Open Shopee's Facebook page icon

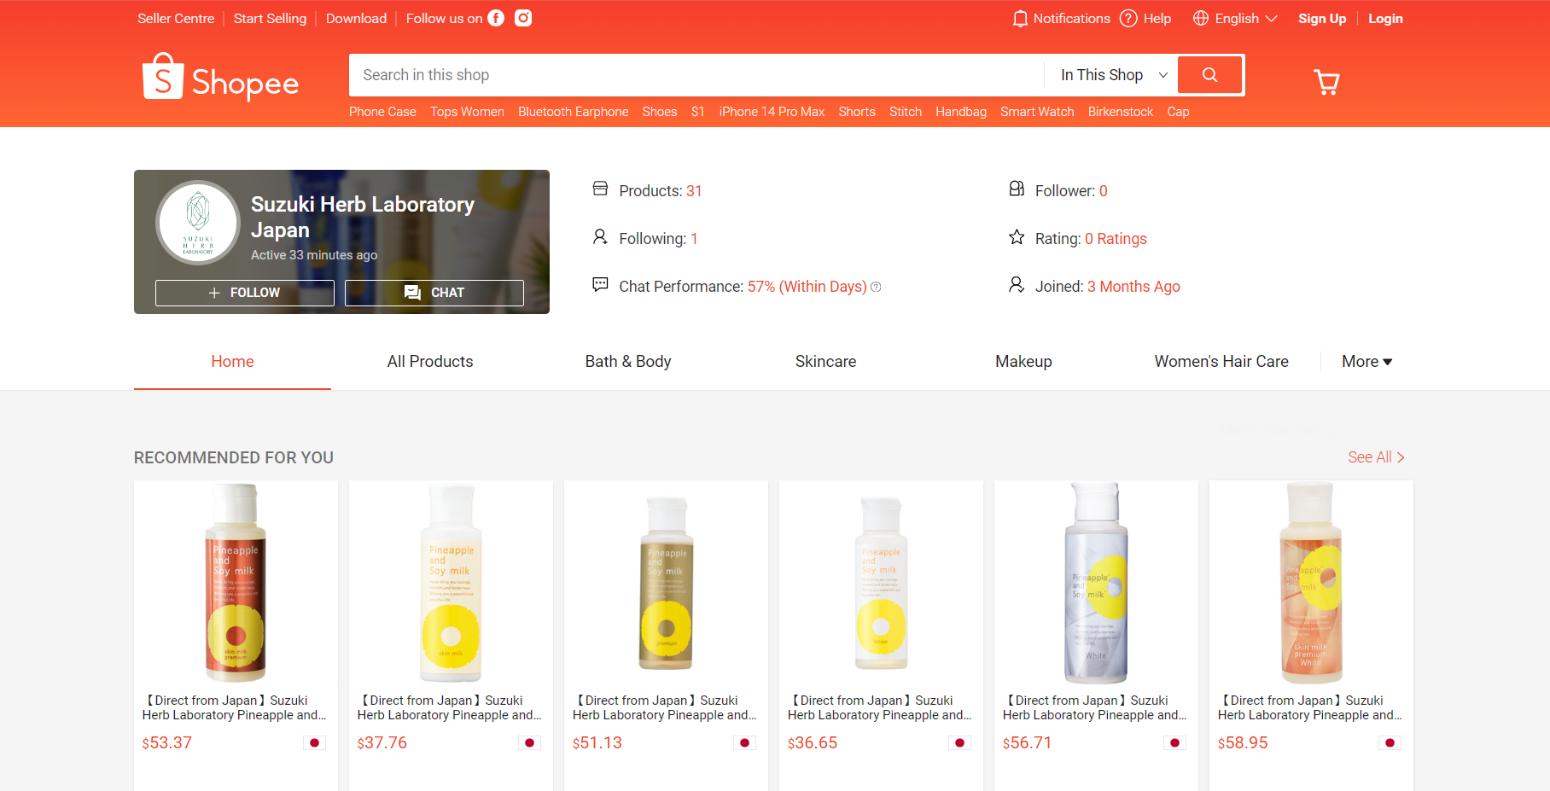pos(496,18)
